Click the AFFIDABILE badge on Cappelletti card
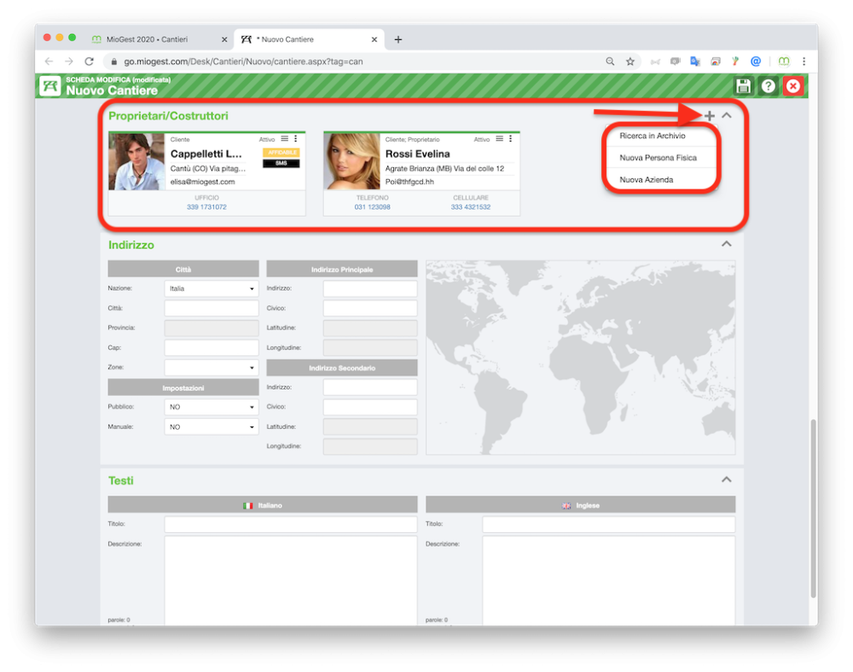 coord(281,153)
